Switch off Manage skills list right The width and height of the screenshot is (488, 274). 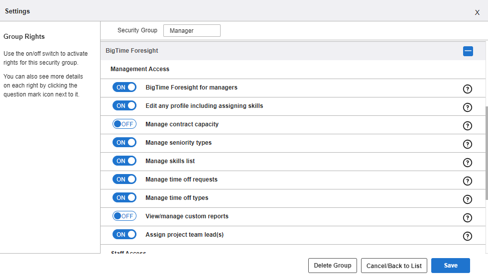pyautogui.click(x=124, y=161)
